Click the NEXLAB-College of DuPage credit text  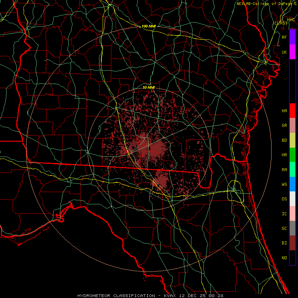click(x=267, y=4)
